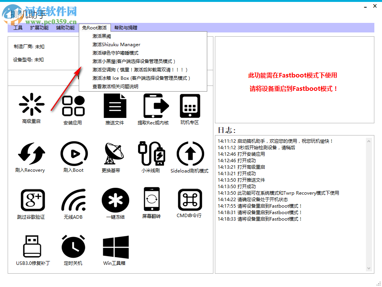Minimize the 搞机助手 window
382x287 pixels.
(x=365, y=6)
